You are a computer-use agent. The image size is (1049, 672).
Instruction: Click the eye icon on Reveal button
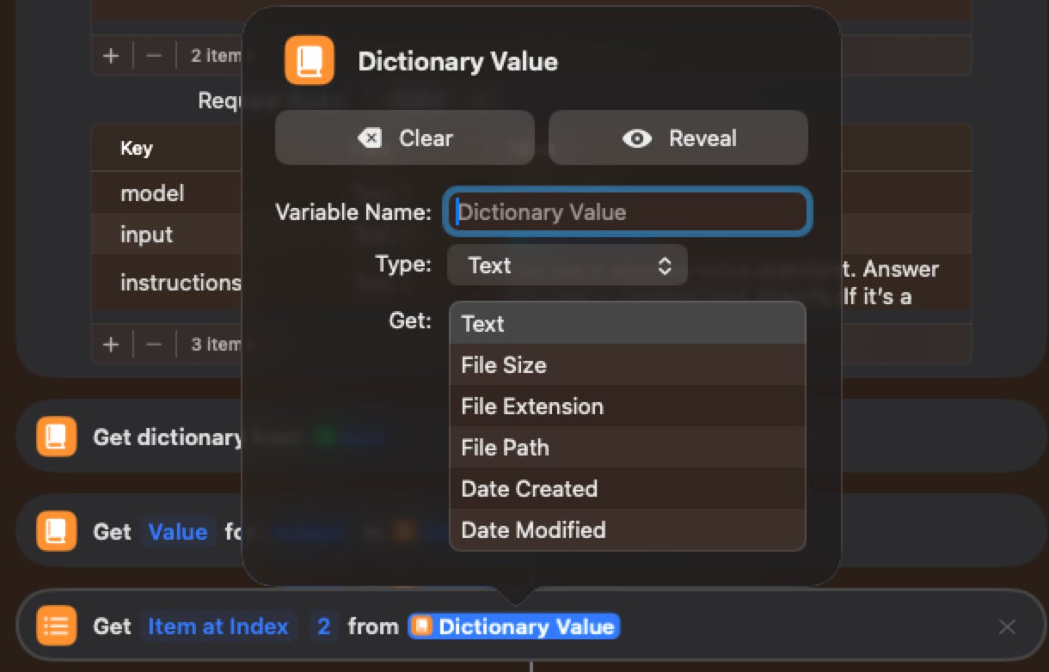click(x=637, y=138)
